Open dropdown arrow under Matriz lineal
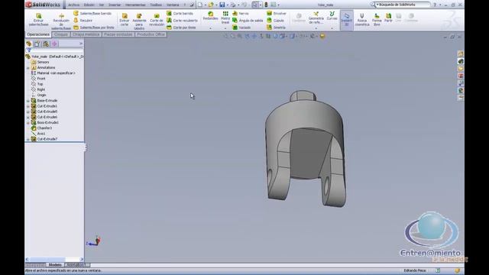The image size is (489, 275). [x=225, y=28]
